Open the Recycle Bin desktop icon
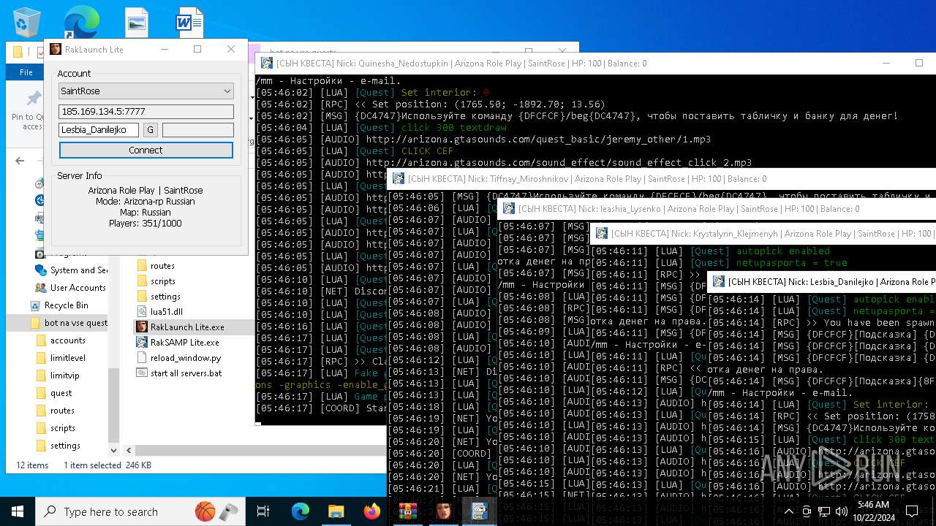 click(x=26, y=22)
